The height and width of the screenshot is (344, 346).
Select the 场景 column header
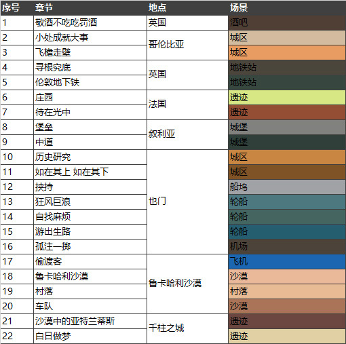point(287,7)
